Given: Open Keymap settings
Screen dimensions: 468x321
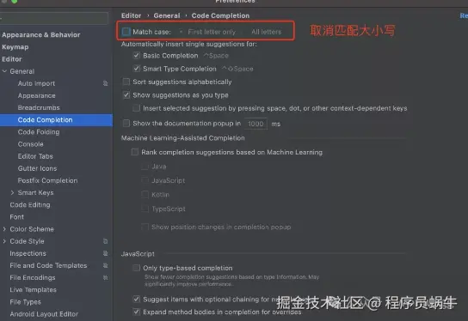Looking at the screenshot, I should pyautogui.click(x=15, y=47).
